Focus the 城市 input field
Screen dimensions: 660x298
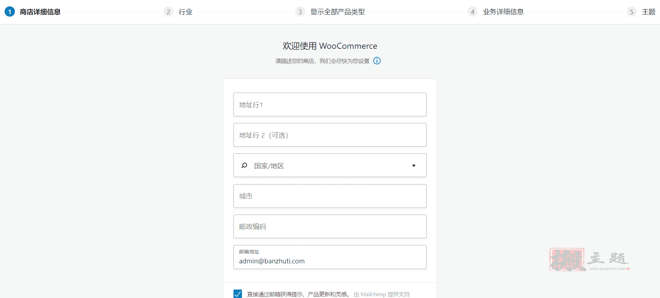330,196
